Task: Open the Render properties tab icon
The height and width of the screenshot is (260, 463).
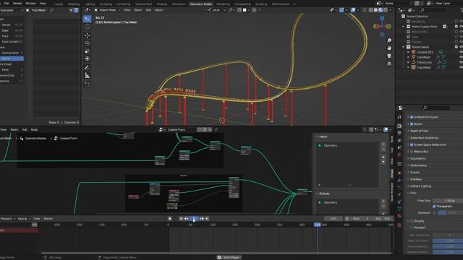Action: point(399,126)
